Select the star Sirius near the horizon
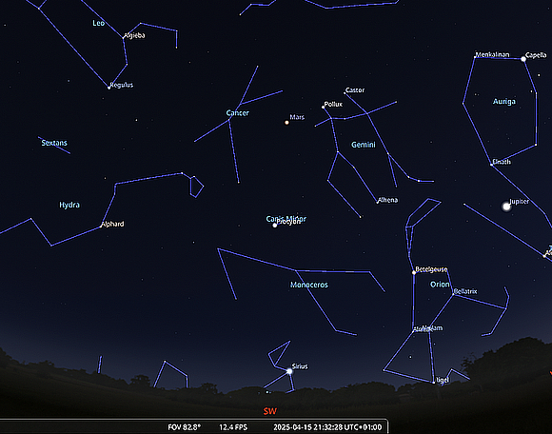Viewport: 552px width, 434px height. [289, 371]
